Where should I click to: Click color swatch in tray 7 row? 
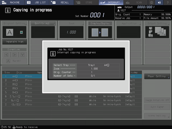(76, 100)
